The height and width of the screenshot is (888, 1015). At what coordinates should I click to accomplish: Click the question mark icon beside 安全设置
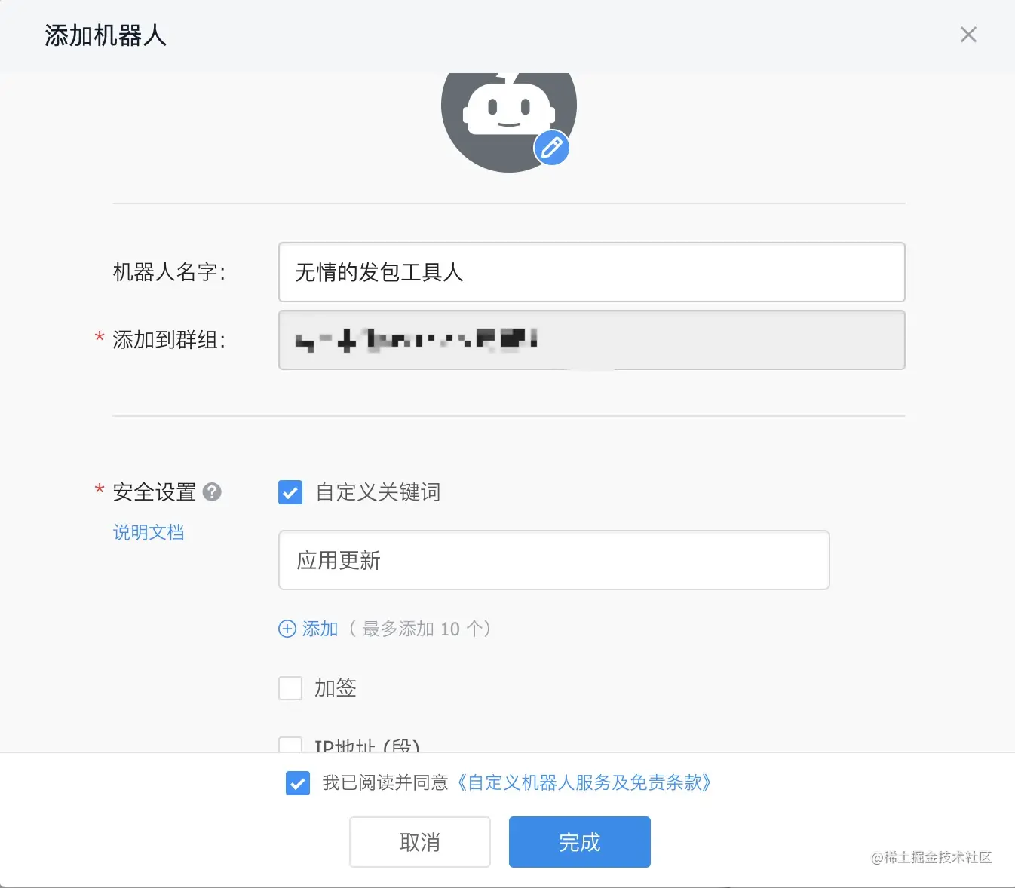click(x=212, y=491)
